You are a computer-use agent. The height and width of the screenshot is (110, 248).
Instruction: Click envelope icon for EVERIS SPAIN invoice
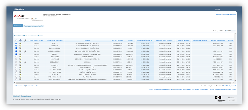[x=20, y=67]
